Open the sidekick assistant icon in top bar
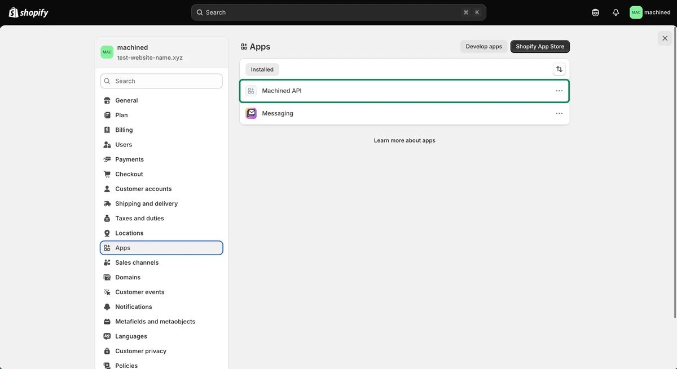This screenshot has height=369, width=677. tap(595, 12)
